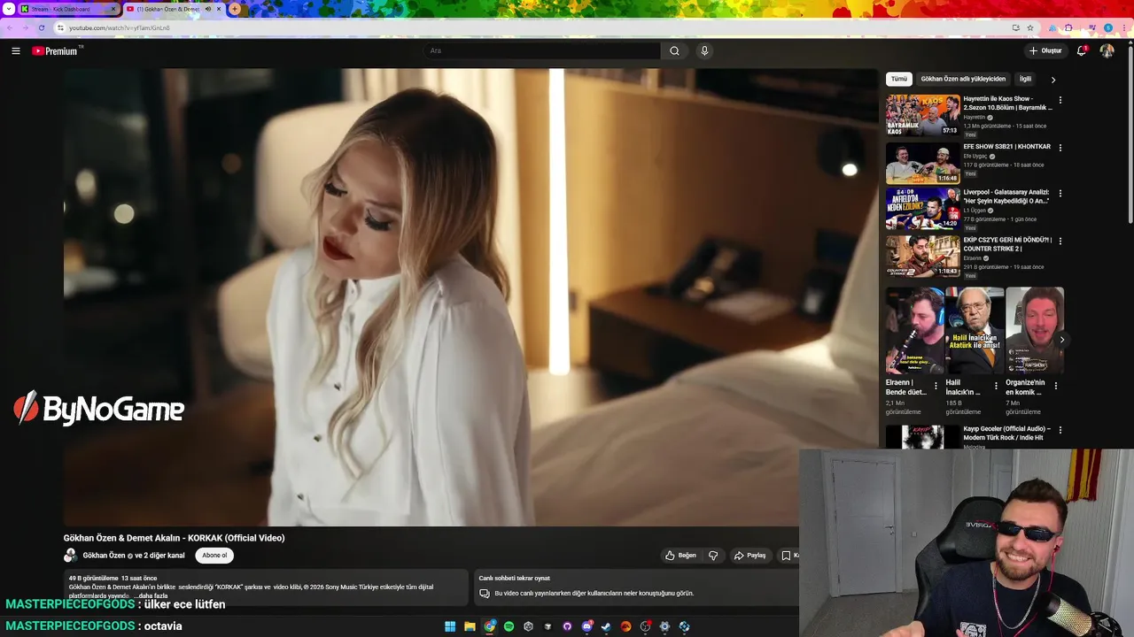Open options for Kayıp Geceler video
Image resolution: width=1134 pixels, height=637 pixels.
1060,430
